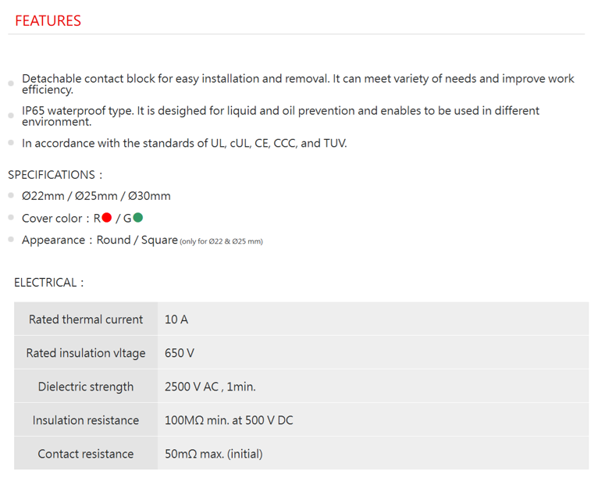Click the 50mΩ max. (initial) value

[213, 454]
